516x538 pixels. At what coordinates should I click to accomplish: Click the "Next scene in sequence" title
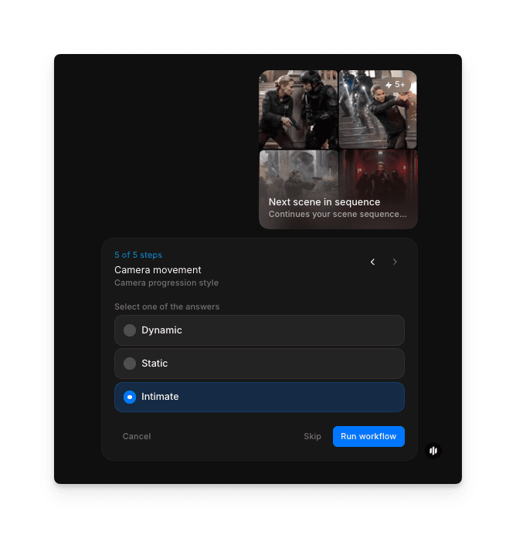coord(324,202)
